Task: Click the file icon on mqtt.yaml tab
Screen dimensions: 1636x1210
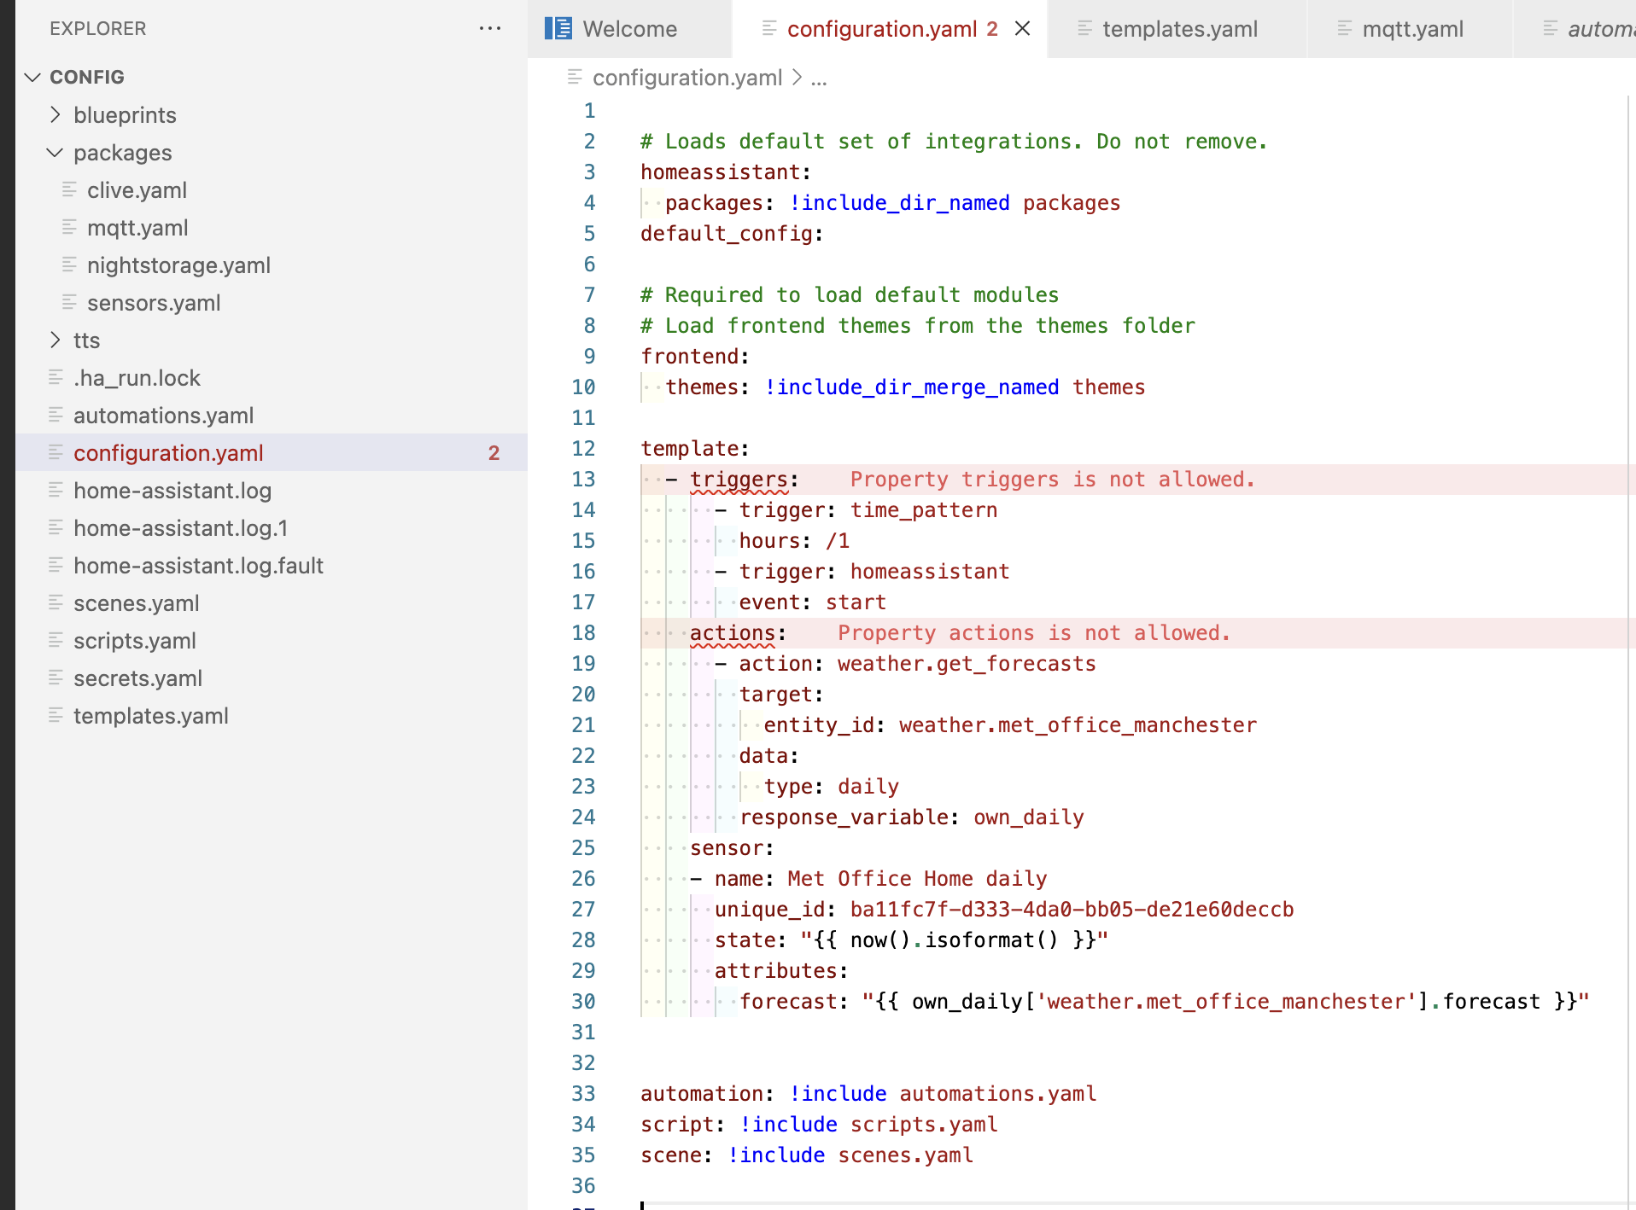Action: (x=1344, y=29)
